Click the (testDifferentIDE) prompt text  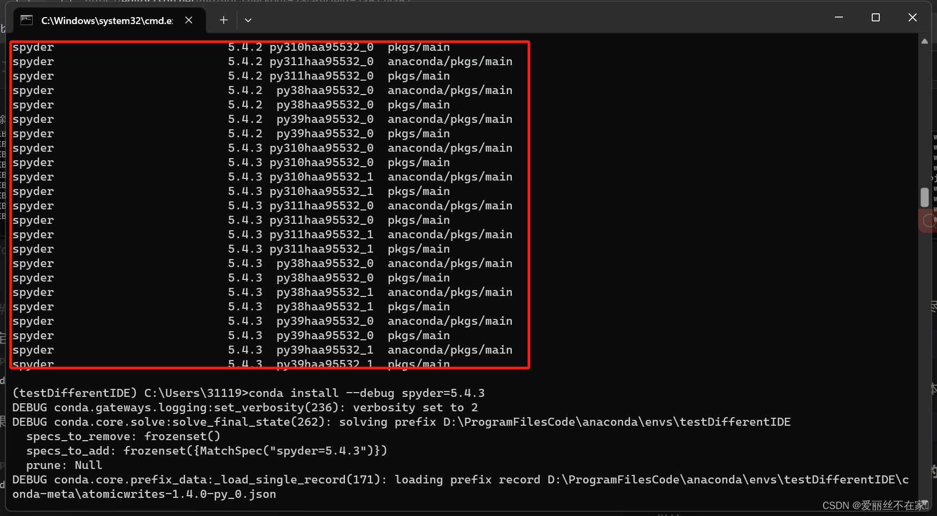pyautogui.click(x=75, y=393)
